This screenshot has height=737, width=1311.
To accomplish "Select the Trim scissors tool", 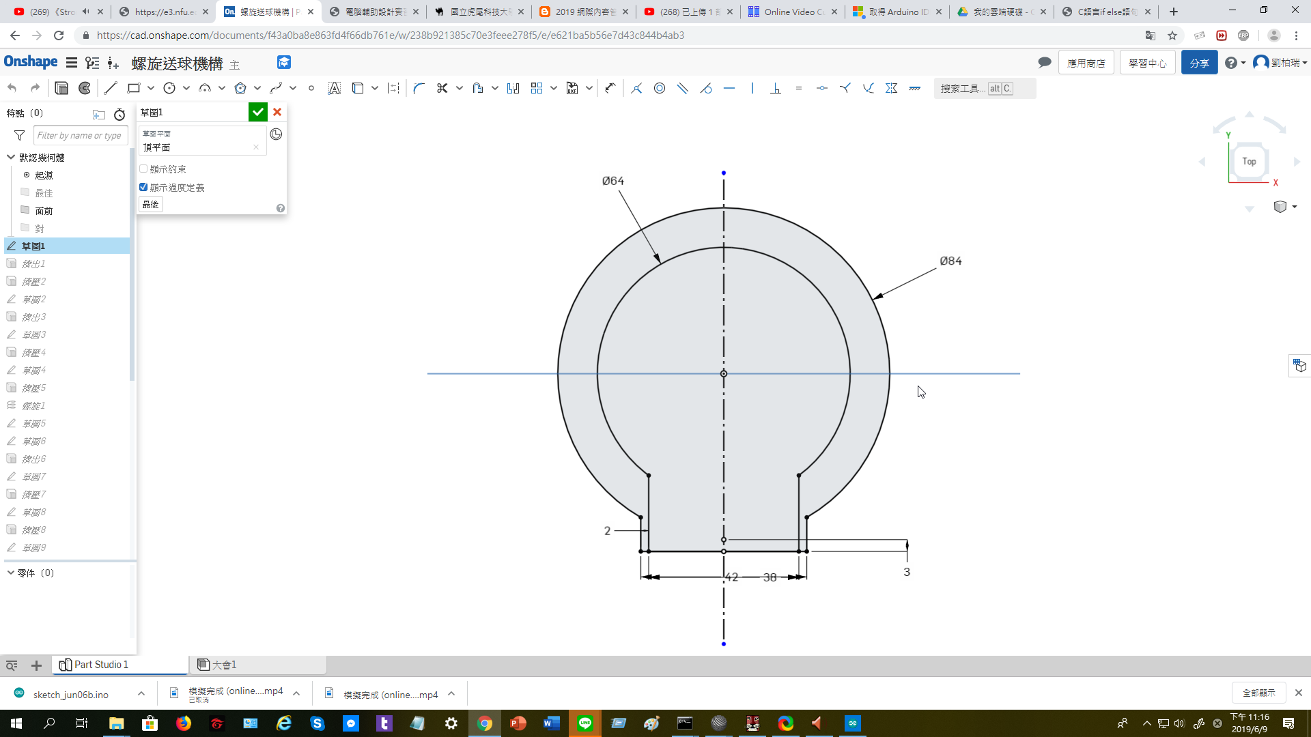I will pyautogui.click(x=442, y=88).
